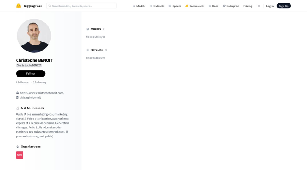This screenshot has width=307, height=170.
Task: Click the LinkedIn icon beside christophebenoit
Action: pyautogui.click(x=17, y=97)
